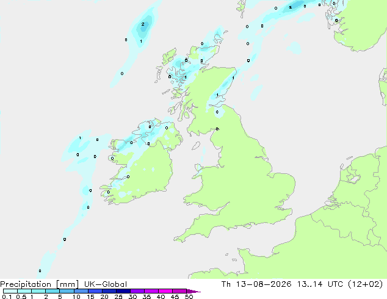
Task: Select the 45 to 50 mm legend swatch
Action: point(179,291)
